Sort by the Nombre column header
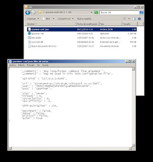The image size is (153, 162). click(50, 24)
